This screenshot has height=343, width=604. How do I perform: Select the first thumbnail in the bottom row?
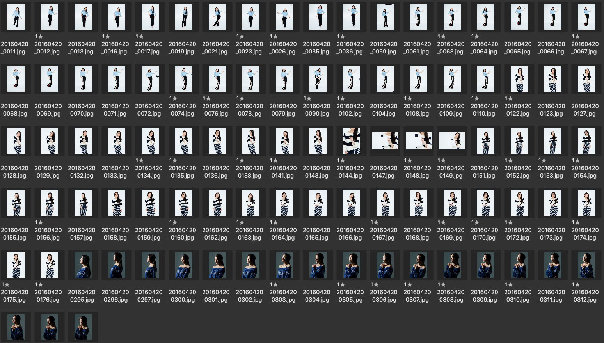pos(16,327)
